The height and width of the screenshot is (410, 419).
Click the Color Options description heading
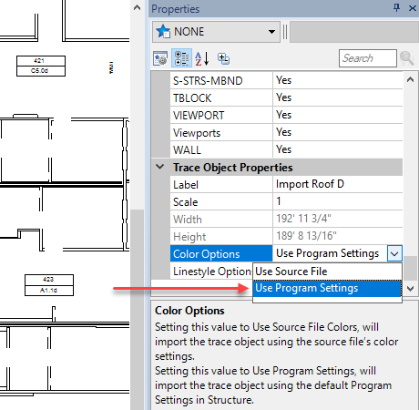189,311
